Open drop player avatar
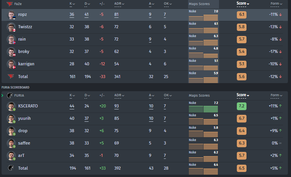The height and width of the screenshot is (177, 291). point(11,131)
